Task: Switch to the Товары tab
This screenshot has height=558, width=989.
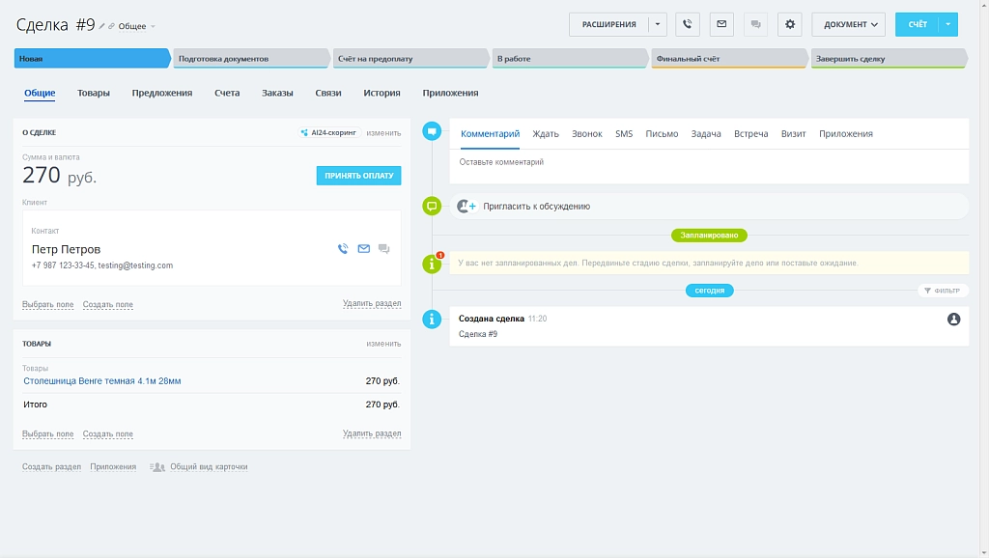Action: pyautogui.click(x=94, y=93)
